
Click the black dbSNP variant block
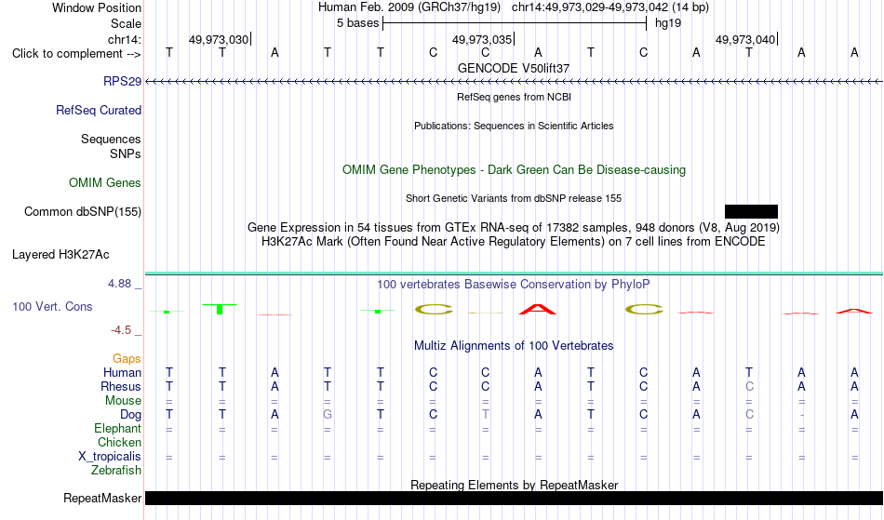pyautogui.click(x=751, y=211)
